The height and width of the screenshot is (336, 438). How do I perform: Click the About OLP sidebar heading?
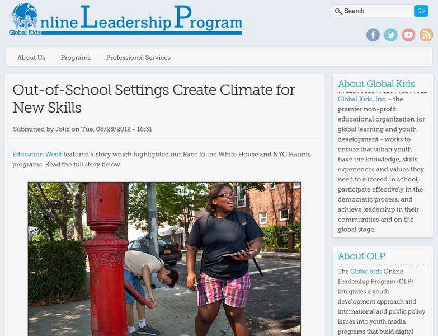point(362,256)
